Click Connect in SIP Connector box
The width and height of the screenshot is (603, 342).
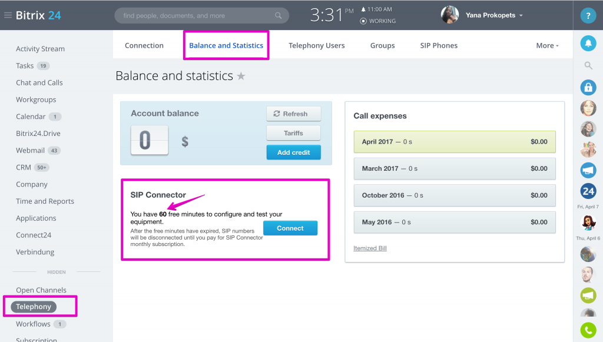tap(290, 228)
